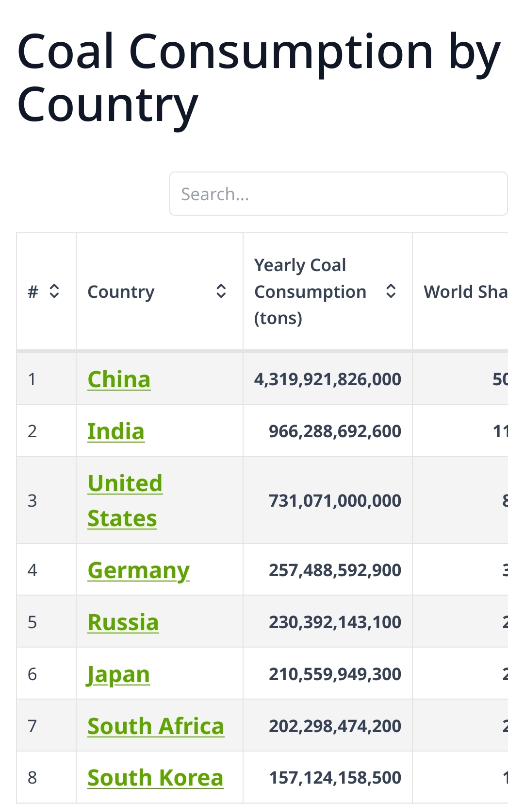
Task: Click rank number 4 in Germany row
Action: coord(32,570)
